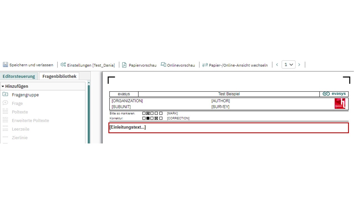355x199 pixels.
Task: Click the 'evasys' header cell text
Action: click(124, 94)
